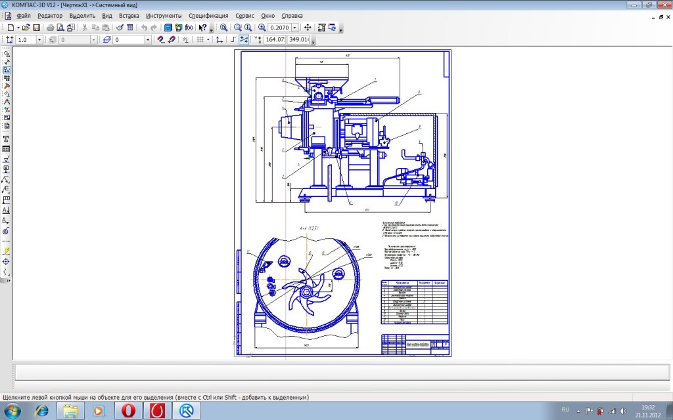Open print preview icon
The width and height of the screenshot is (673, 420).
pos(60,28)
